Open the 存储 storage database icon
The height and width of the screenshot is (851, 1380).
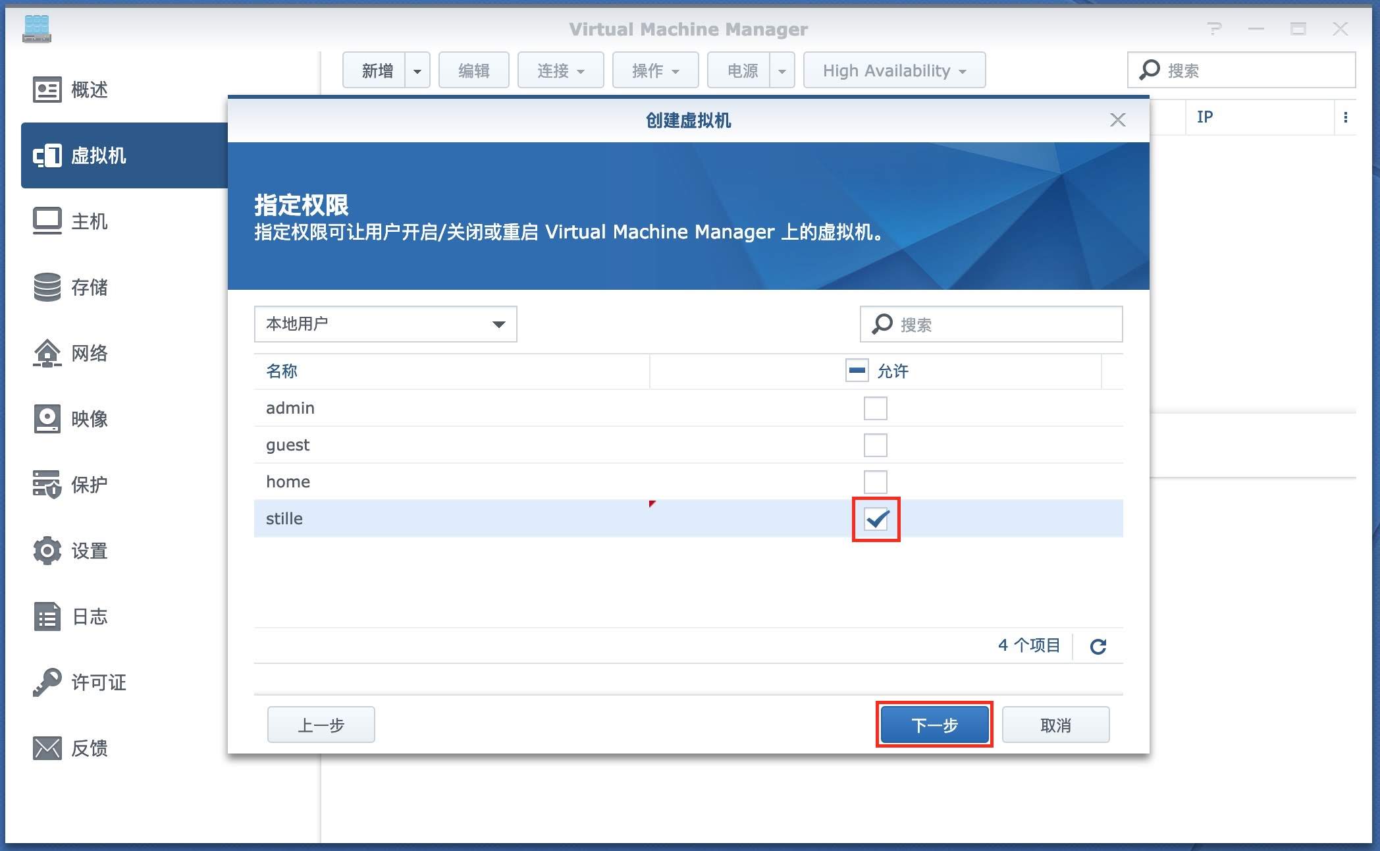coord(47,287)
